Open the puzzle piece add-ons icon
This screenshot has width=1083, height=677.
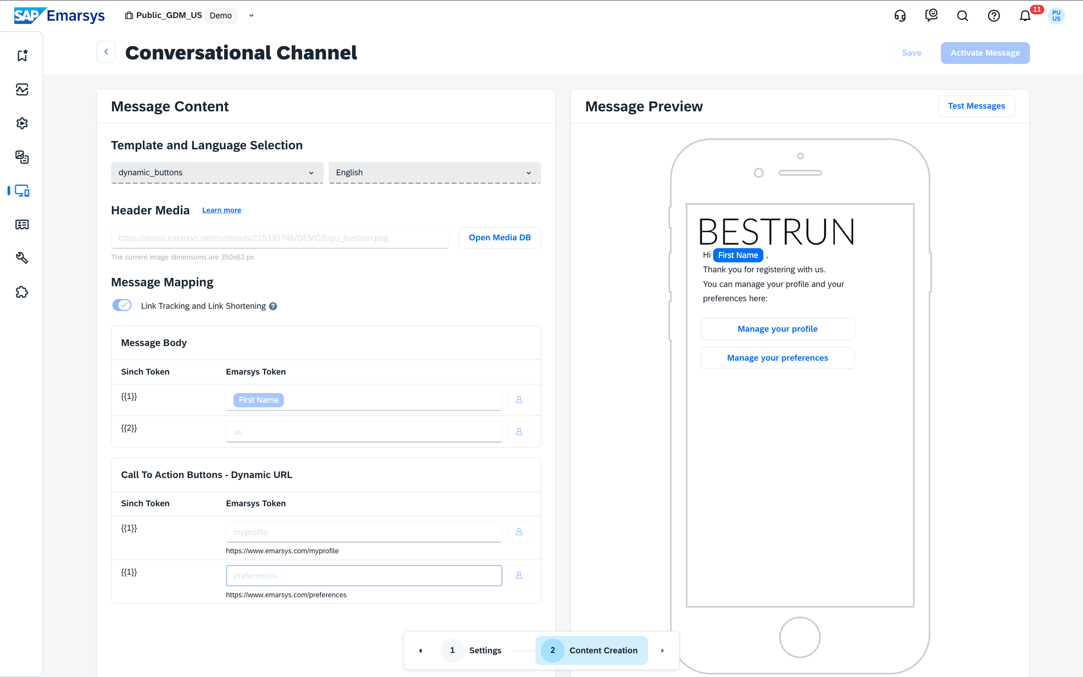(21, 292)
